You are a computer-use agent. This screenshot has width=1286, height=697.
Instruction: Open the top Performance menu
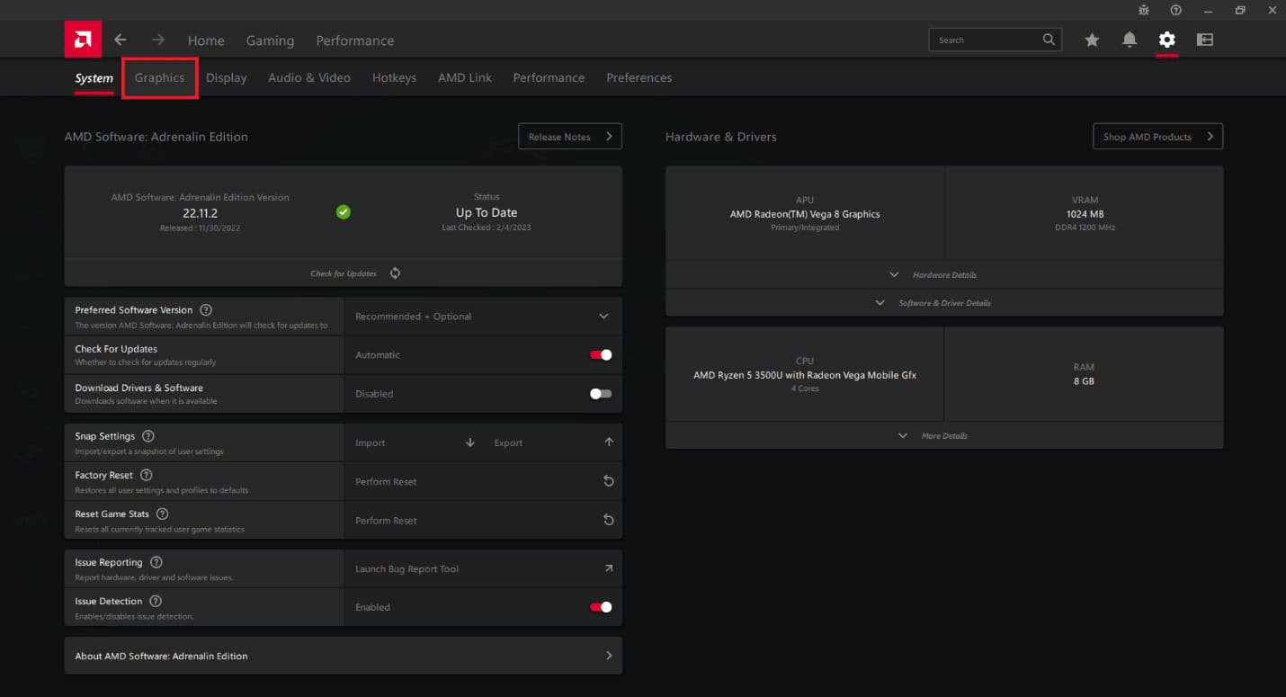coord(355,40)
